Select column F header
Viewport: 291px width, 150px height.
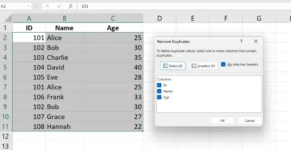pyautogui.click(x=226, y=19)
